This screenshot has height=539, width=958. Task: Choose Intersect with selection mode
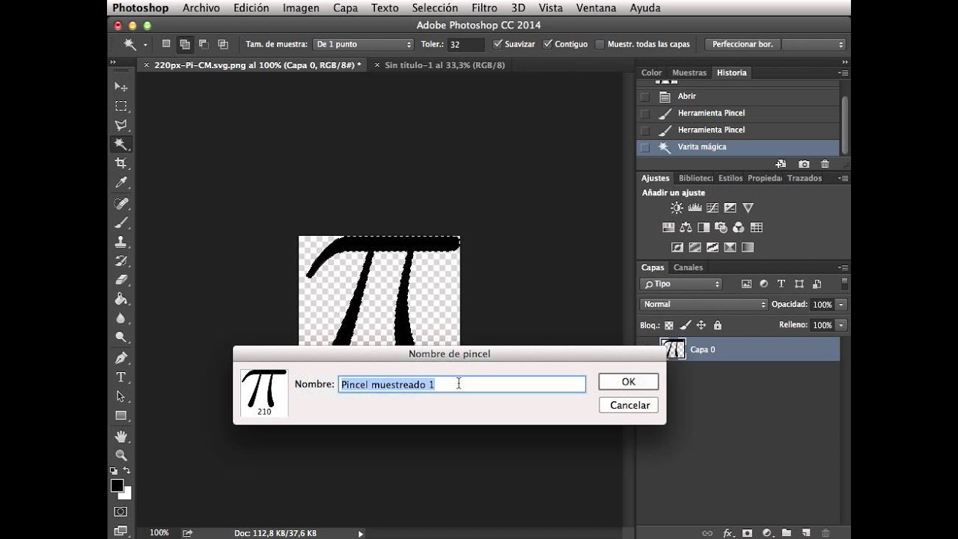pyautogui.click(x=223, y=44)
